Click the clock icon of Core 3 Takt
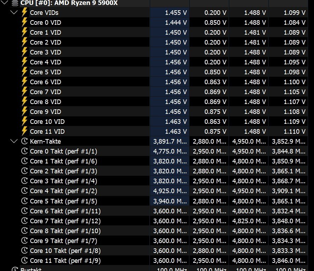The width and height of the screenshot is (314, 271). (x=24, y=181)
